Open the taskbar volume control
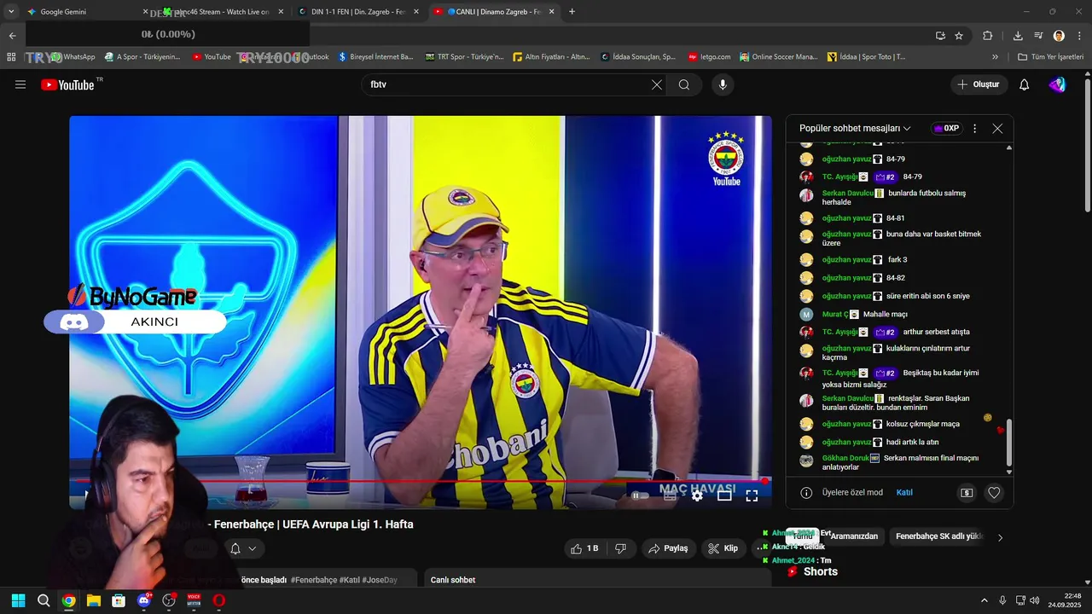Image resolution: width=1092 pixels, height=614 pixels. coord(1035,600)
